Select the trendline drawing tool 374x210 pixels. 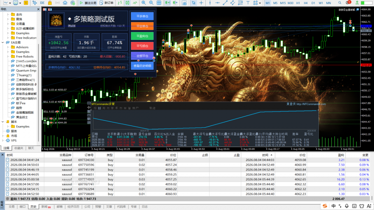[x=225, y=3]
